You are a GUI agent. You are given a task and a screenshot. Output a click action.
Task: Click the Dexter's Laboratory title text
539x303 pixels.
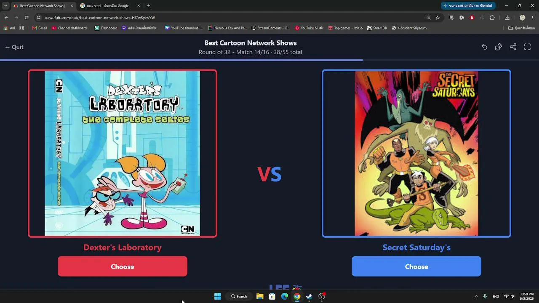(x=123, y=247)
